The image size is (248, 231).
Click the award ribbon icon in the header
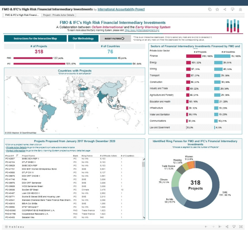point(240,10)
